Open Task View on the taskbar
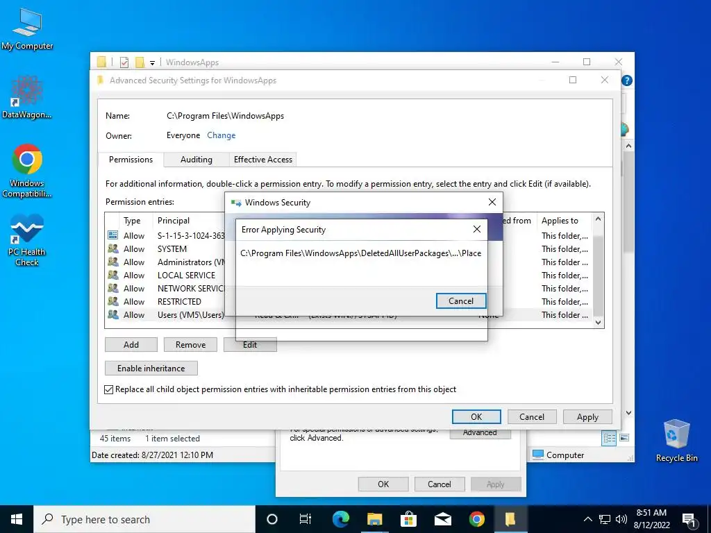Screen dimensions: 711x533 [306, 519]
